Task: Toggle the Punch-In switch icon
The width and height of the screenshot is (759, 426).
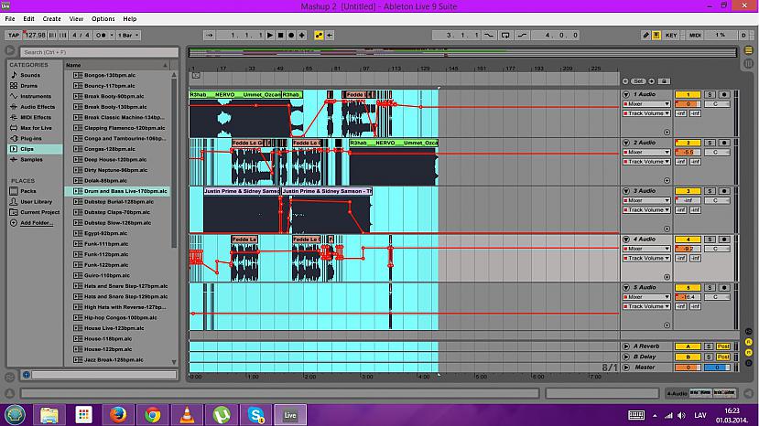Action: [x=490, y=36]
